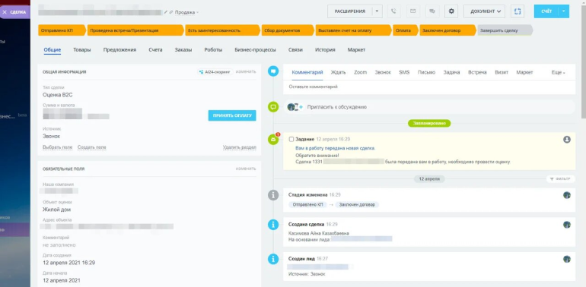
Task: Close the Сделка sidebar tab with X
Action: pyautogui.click(x=5, y=12)
